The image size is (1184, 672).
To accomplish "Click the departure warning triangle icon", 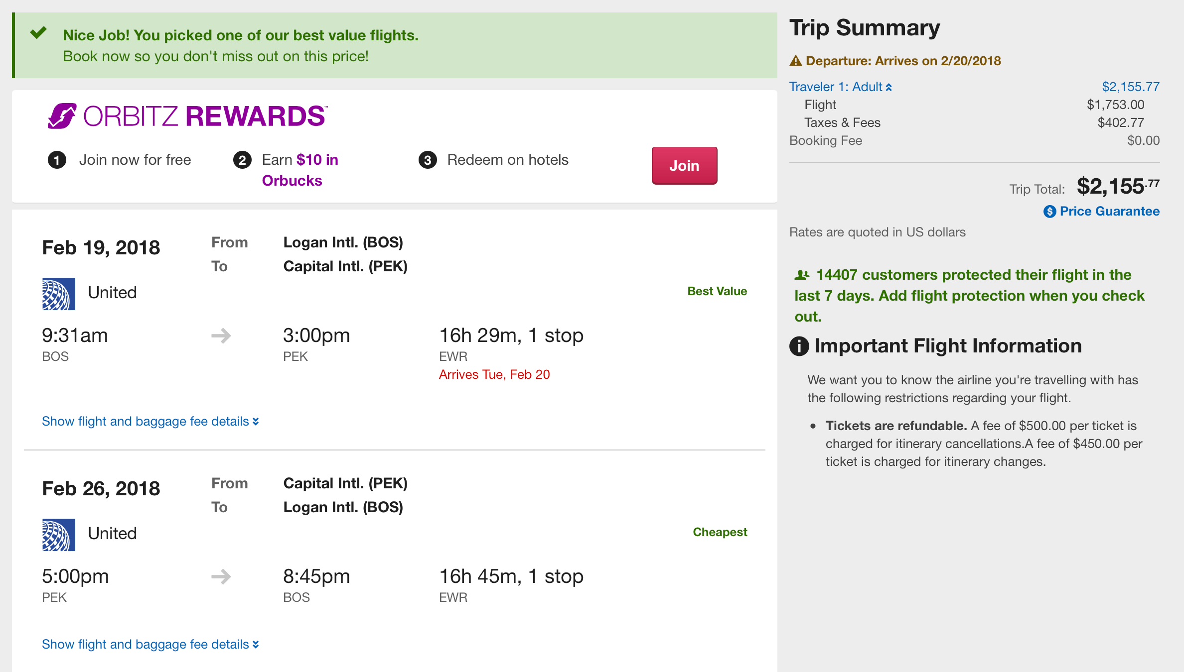I will 796,61.
